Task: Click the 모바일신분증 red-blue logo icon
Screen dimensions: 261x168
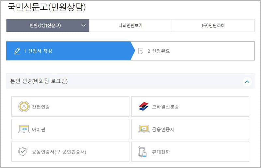Action: pos(144,106)
